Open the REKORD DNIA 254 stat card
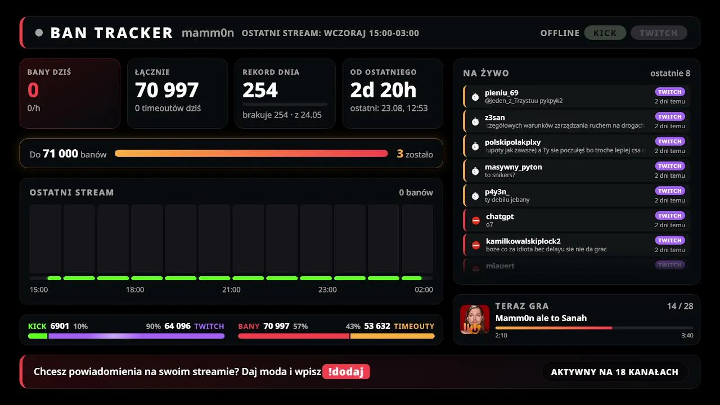 [285, 93]
